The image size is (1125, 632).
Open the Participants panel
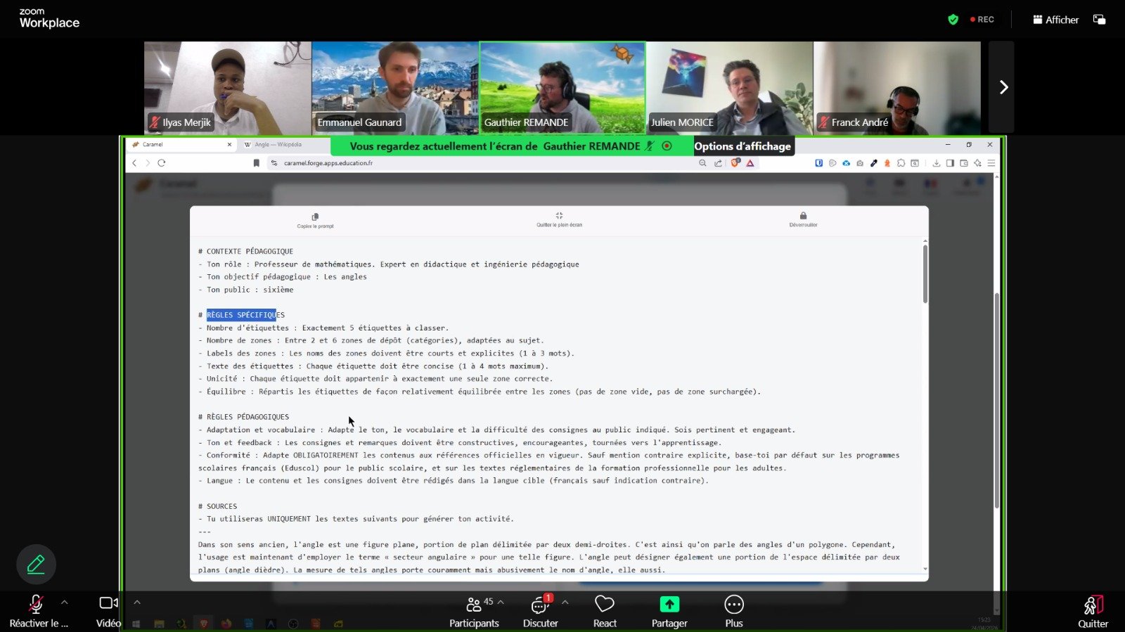[x=474, y=611]
